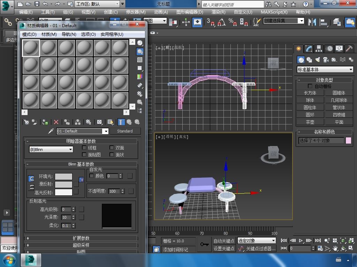Click the 关键点过滤器 button
The image size is (357, 267).
point(261,249)
